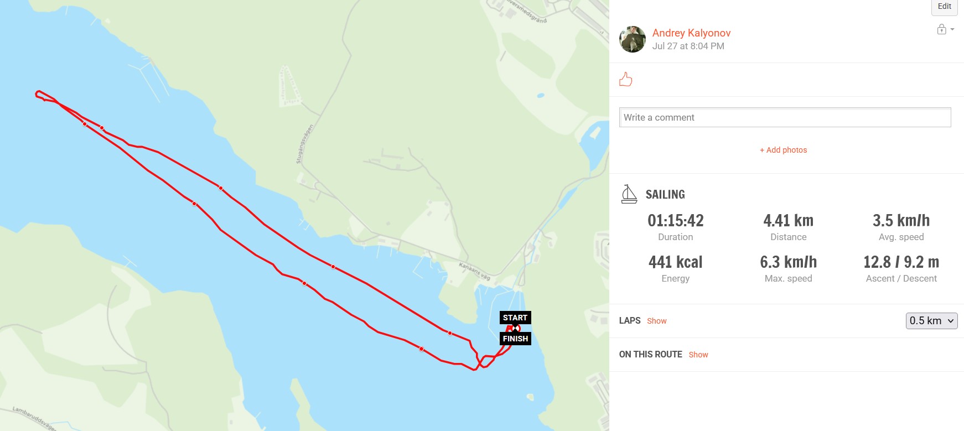The height and width of the screenshot is (431, 964).
Task: Click the 4.41 km distance stat
Action: [x=788, y=221]
